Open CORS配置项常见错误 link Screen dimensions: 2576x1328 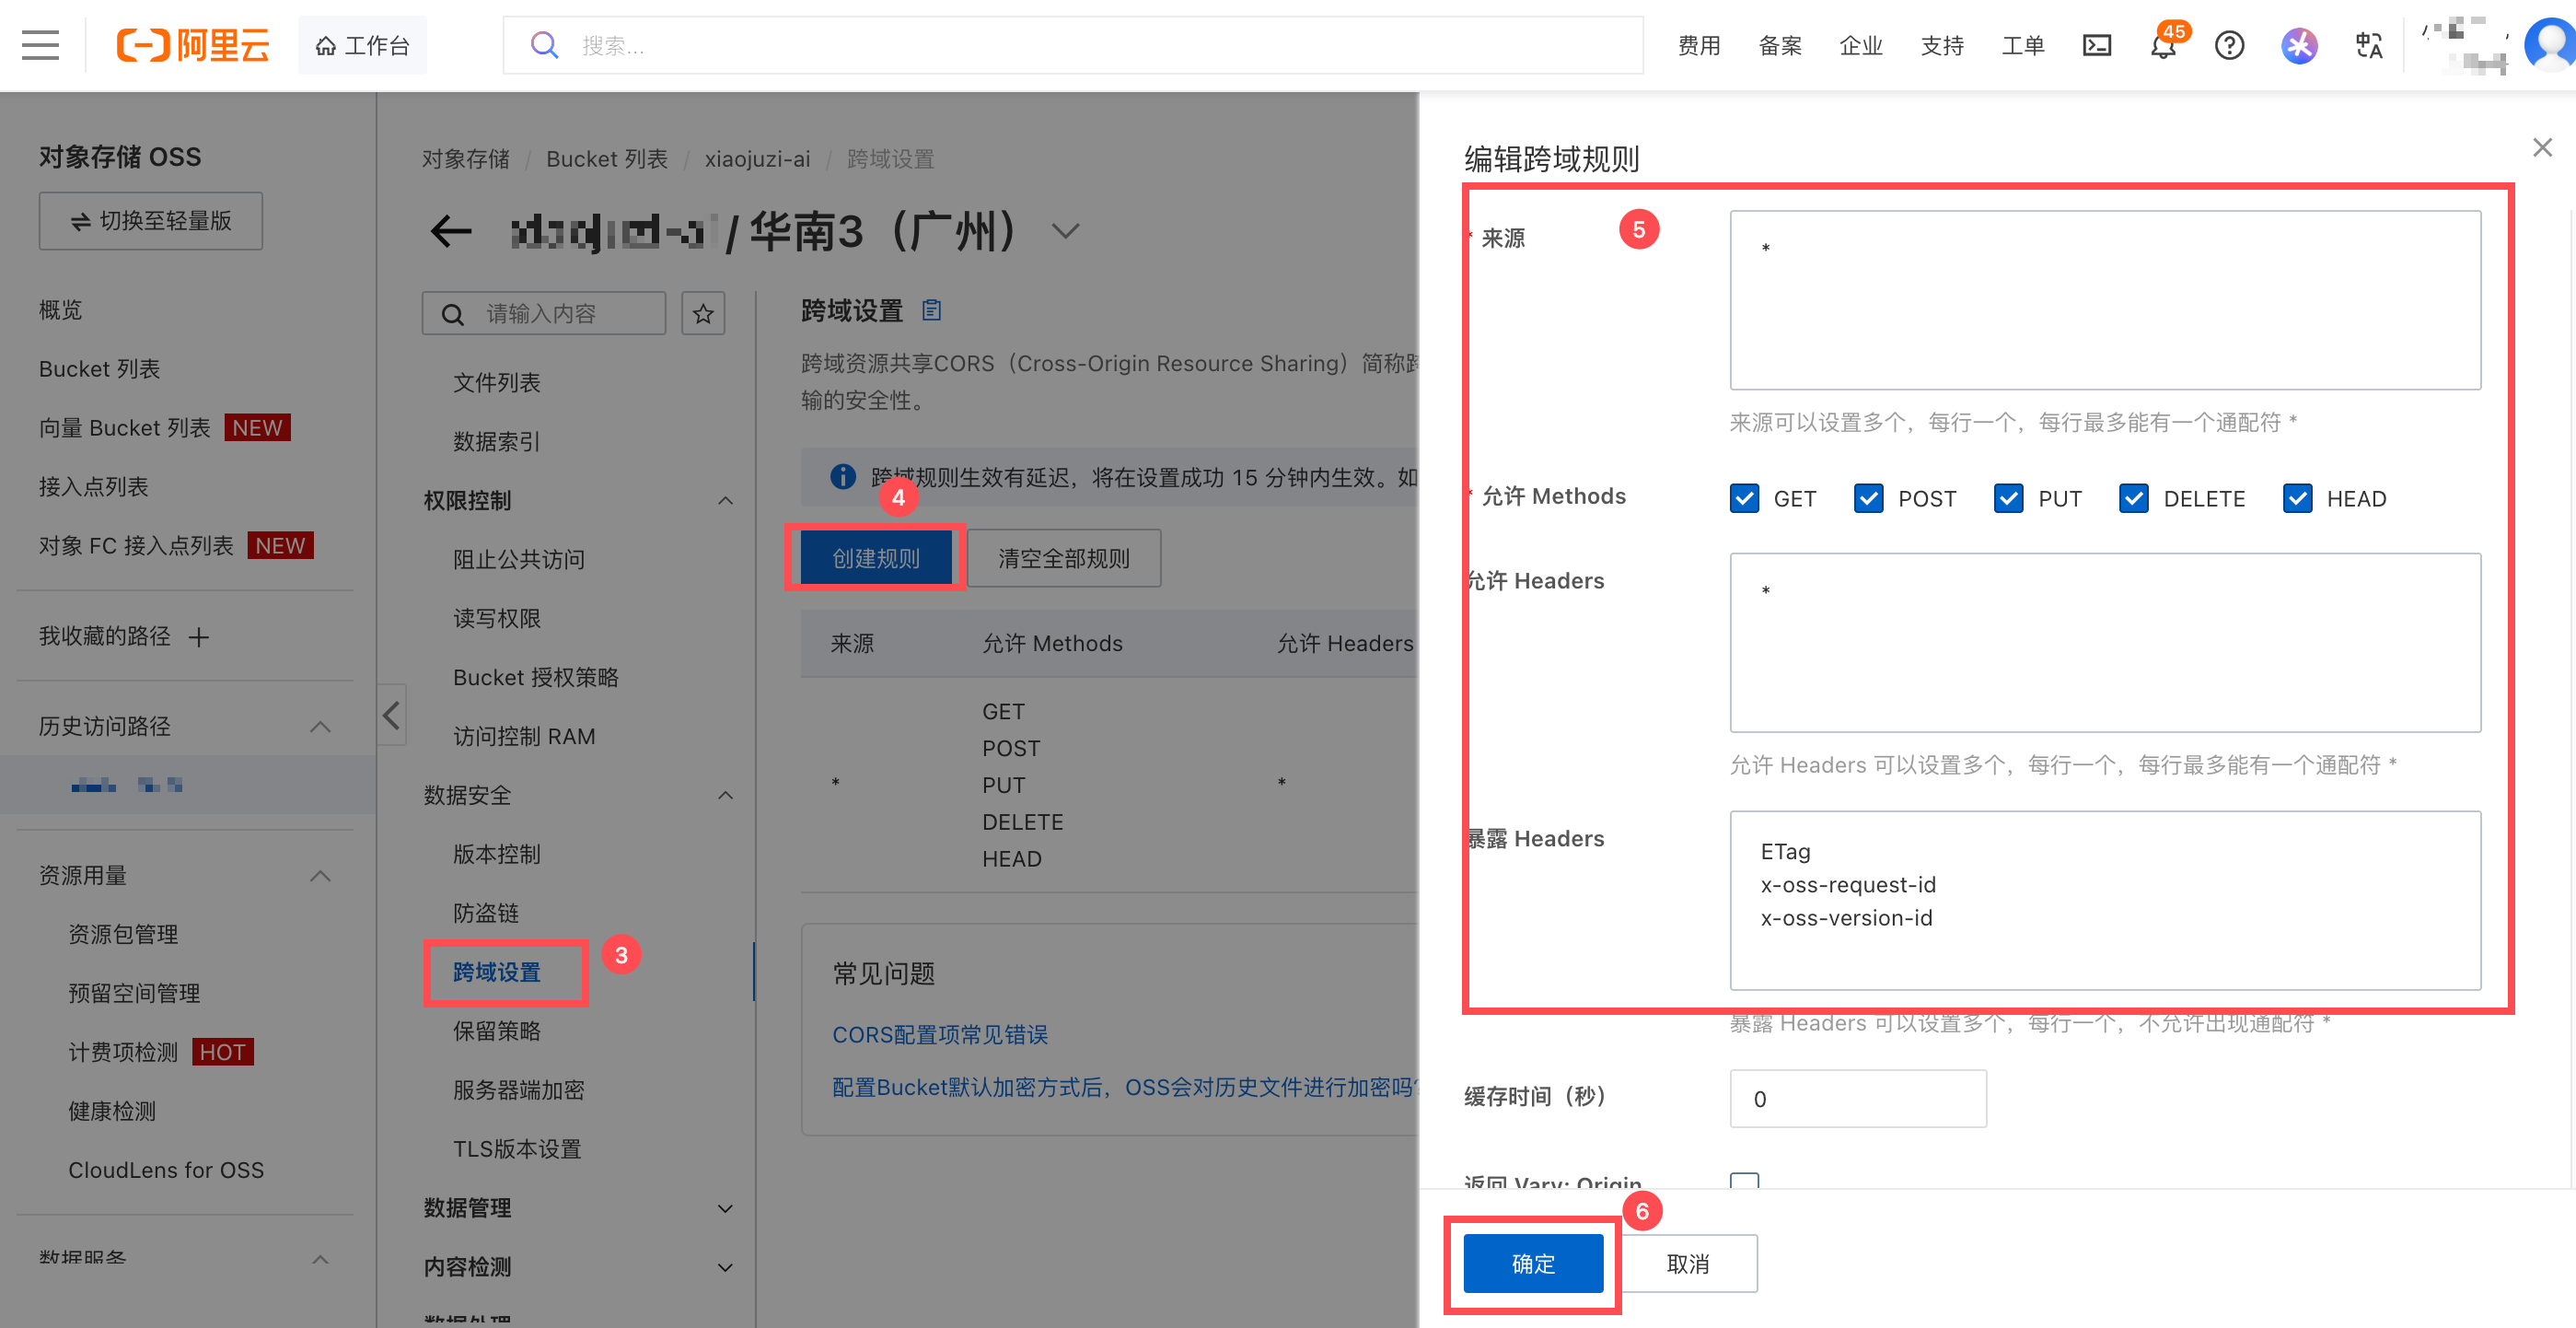pyautogui.click(x=940, y=1035)
